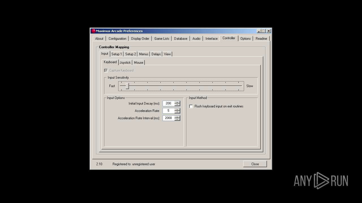Close the window with title bar X
This screenshot has width=362, height=203.
(x=269, y=31)
